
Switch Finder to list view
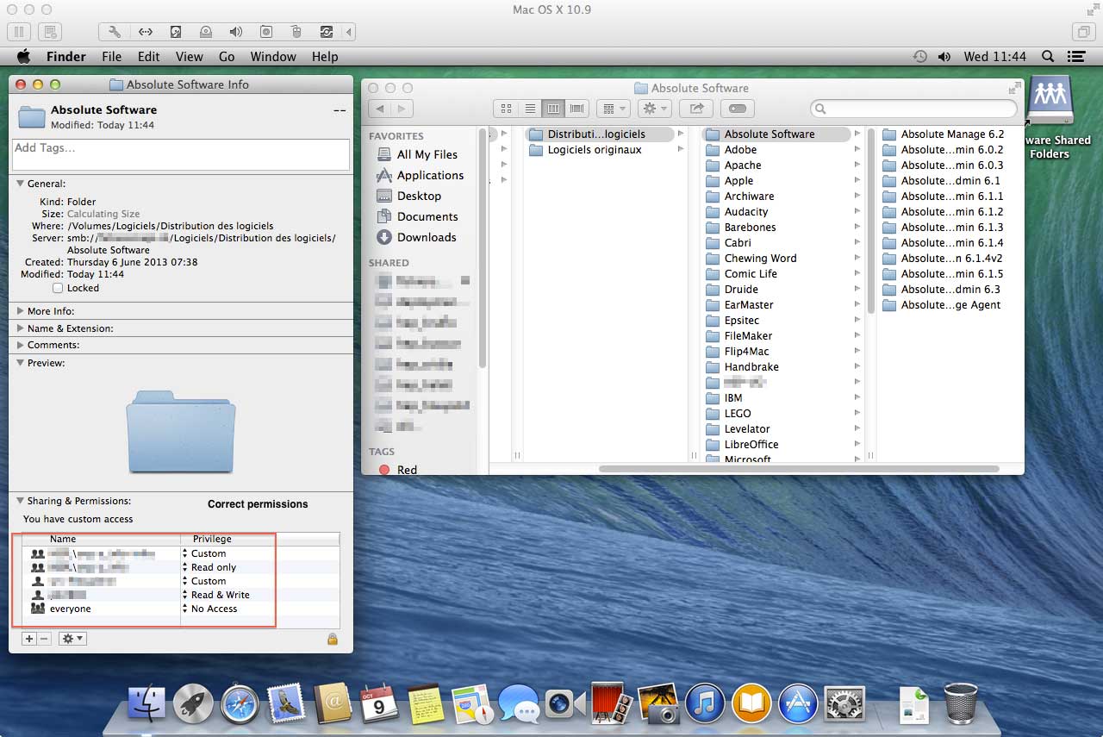coord(530,109)
